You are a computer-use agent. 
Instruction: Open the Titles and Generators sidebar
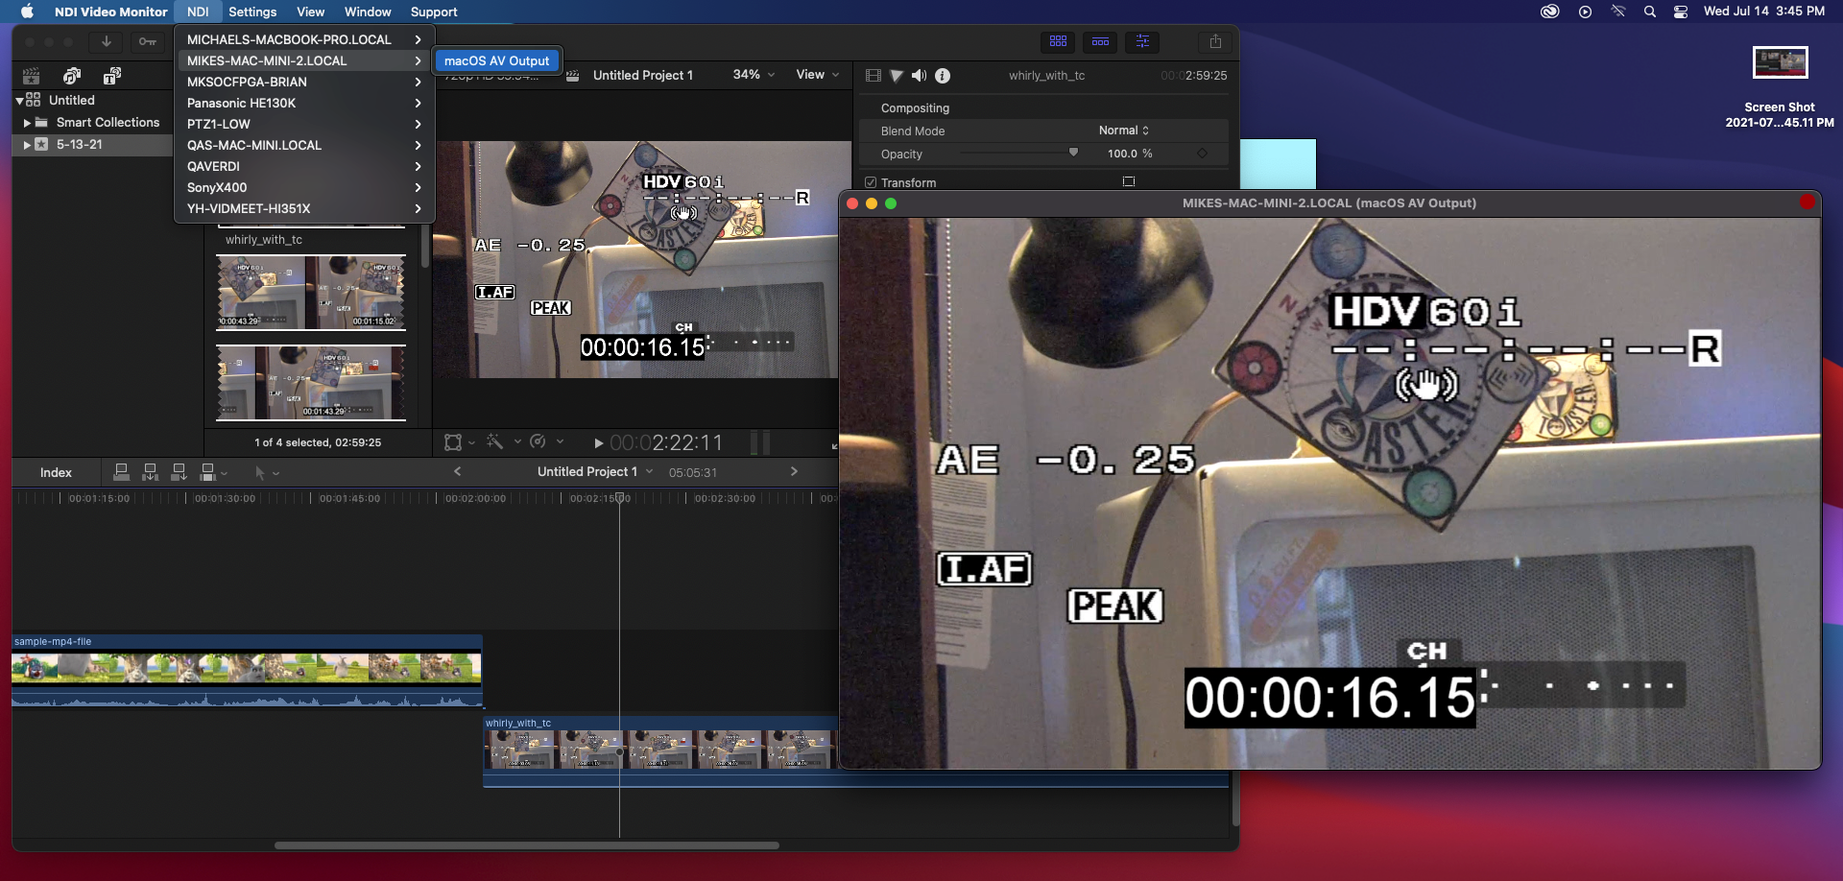112,76
